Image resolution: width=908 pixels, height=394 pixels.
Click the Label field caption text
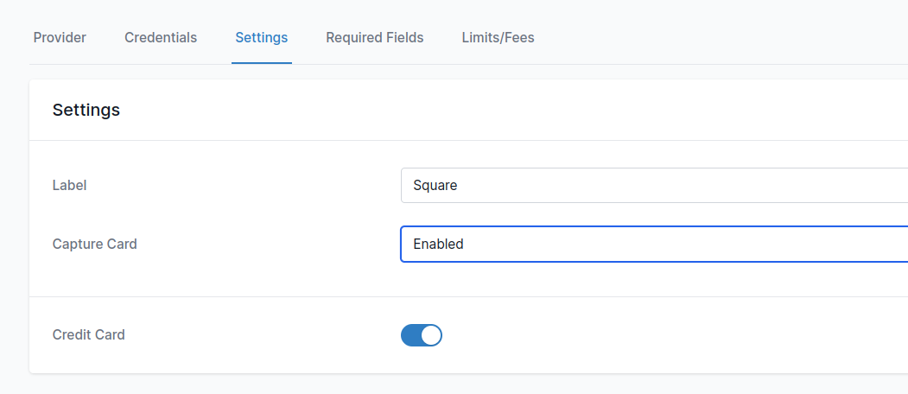coord(69,186)
